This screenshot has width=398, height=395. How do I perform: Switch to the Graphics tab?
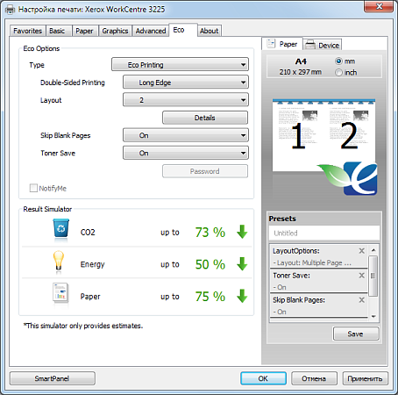pyautogui.click(x=115, y=31)
